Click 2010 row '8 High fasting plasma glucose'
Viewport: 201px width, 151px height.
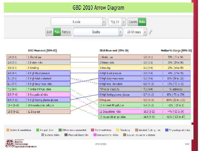tap(120, 95)
